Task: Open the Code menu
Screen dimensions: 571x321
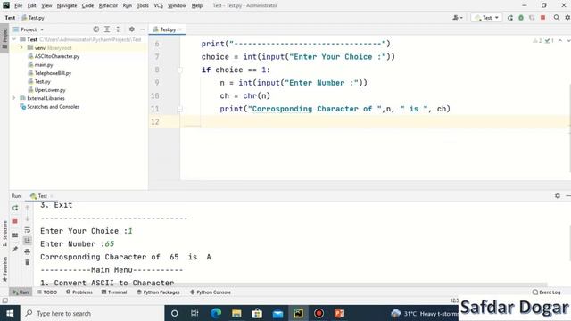Action: pos(87,6)
